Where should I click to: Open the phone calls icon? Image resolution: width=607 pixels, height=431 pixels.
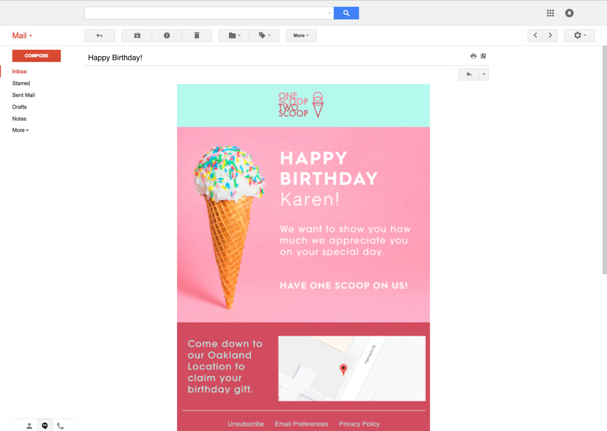60,426
